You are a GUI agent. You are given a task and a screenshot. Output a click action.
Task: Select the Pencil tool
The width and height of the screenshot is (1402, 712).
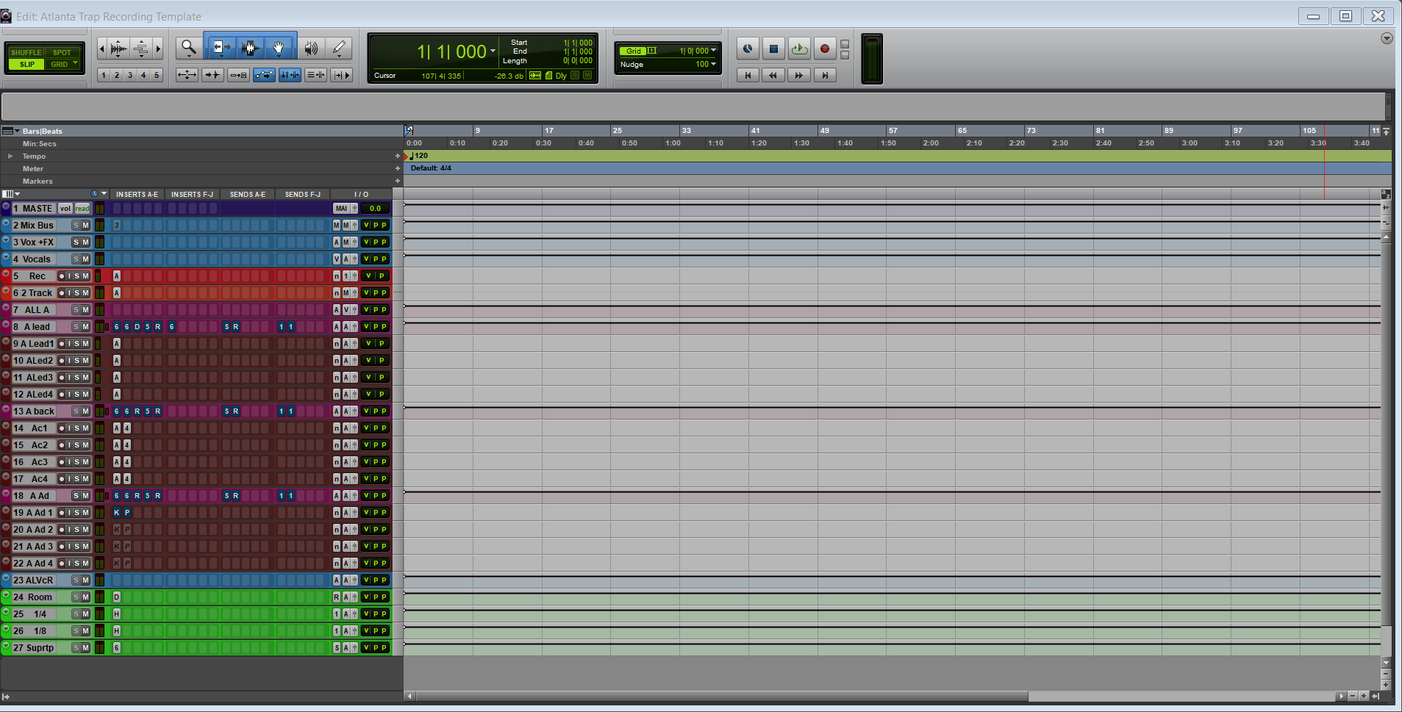(x=339, y=48)
